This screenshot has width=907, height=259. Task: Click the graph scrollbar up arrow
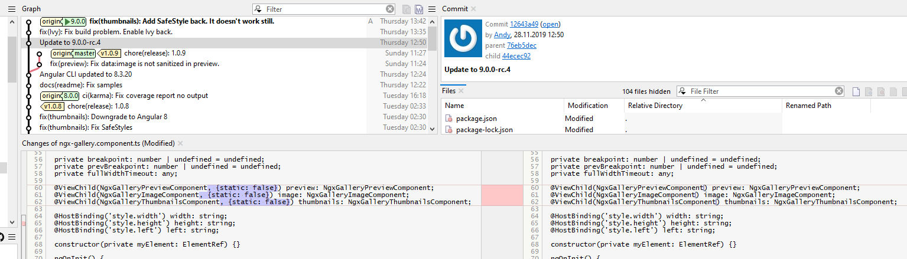[x=433, y=21]
